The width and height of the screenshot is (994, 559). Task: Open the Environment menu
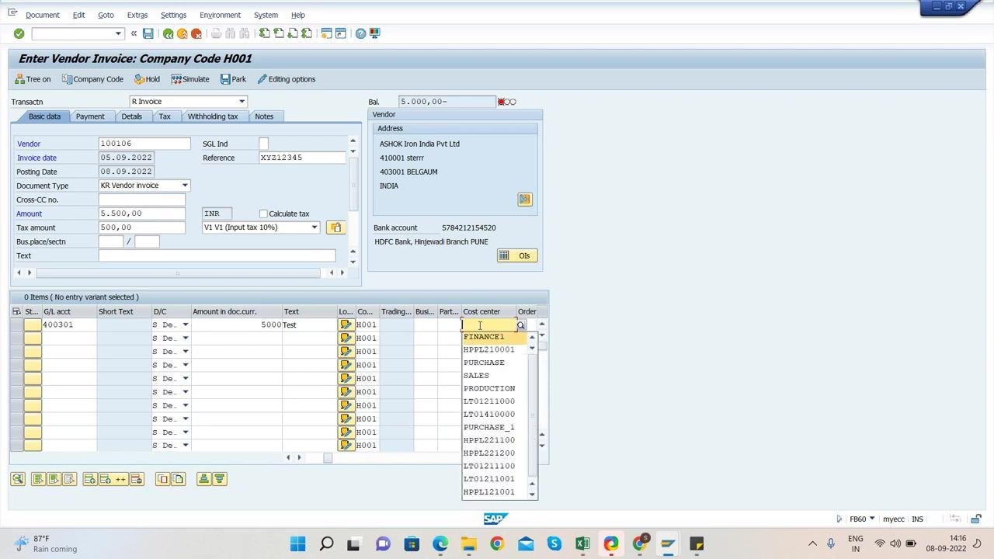[x=220, y=15]
